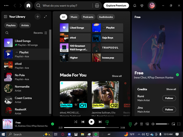The width and height of the screenshot is (183, 137).
Task: Filter library by Artists
Action: tap(25, 25)
